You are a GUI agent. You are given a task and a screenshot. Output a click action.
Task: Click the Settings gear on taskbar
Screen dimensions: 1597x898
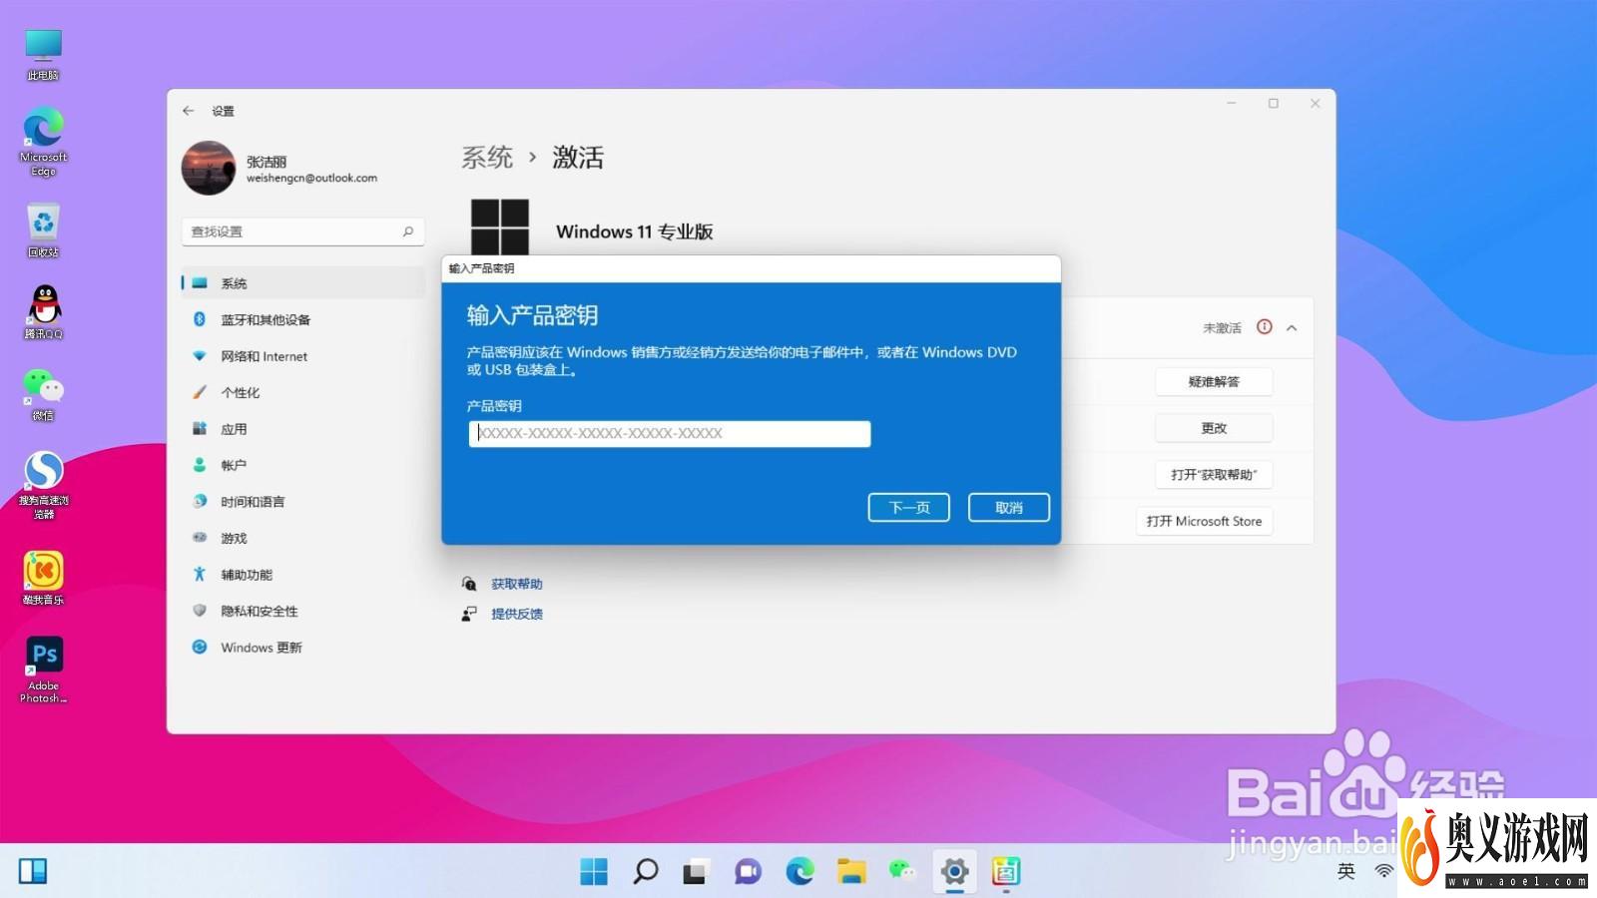click(954, 871)
